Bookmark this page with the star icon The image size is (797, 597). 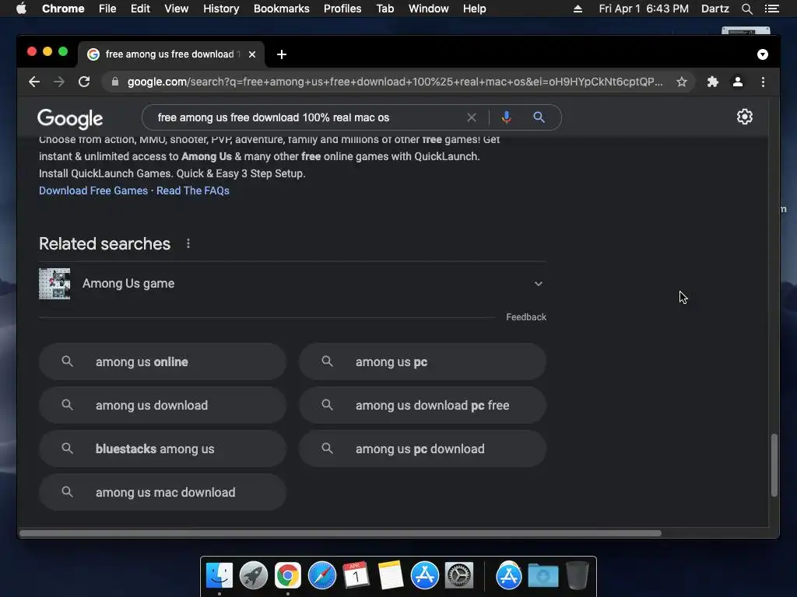coord(682,82)
